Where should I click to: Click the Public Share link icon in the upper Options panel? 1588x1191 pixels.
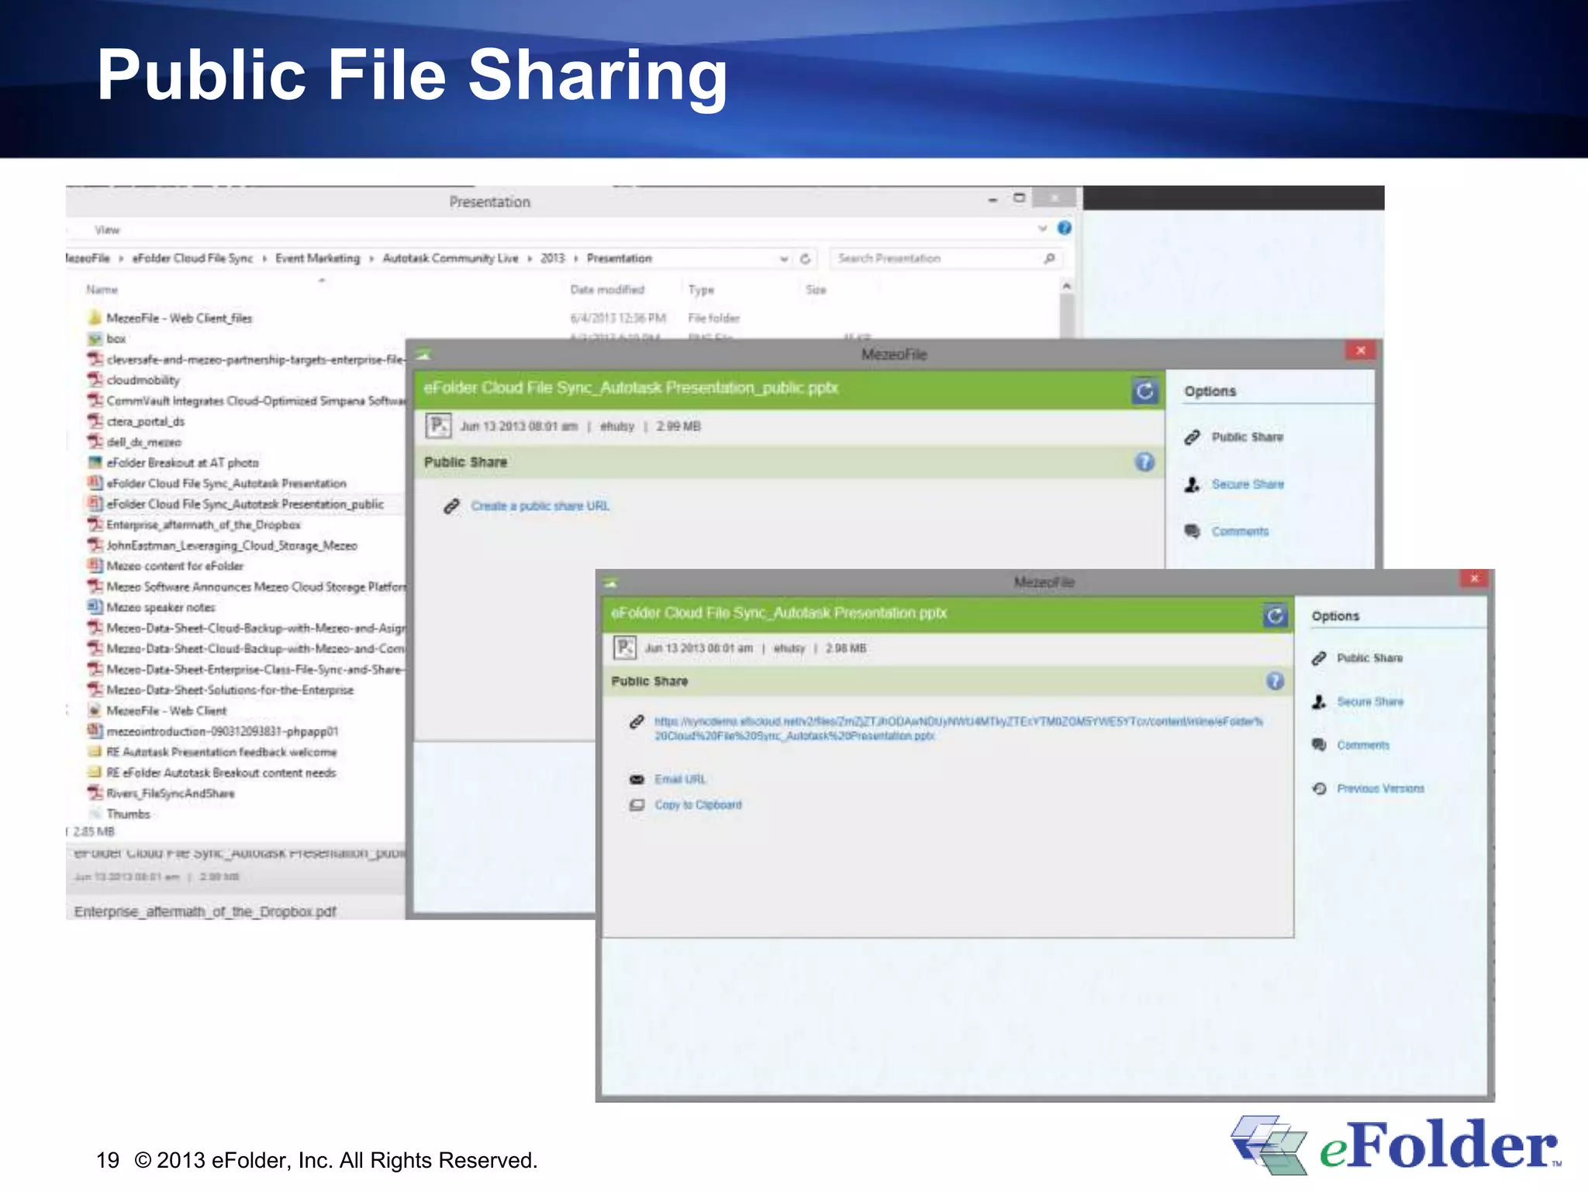tap(1193, 437)
